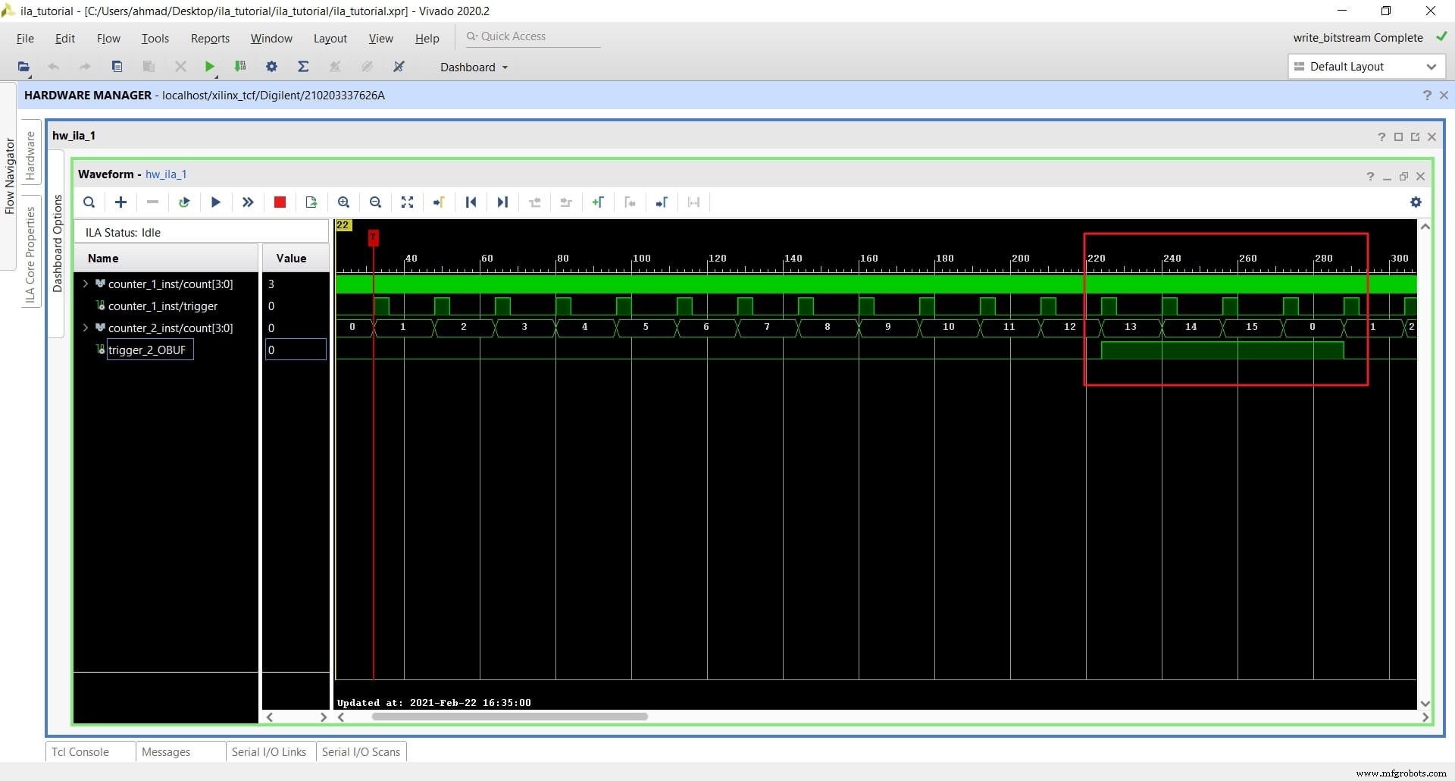The height and width of the screenshot is (781, 1455).
Task: Jump to next waveform transition
Action: coord(502,202)
